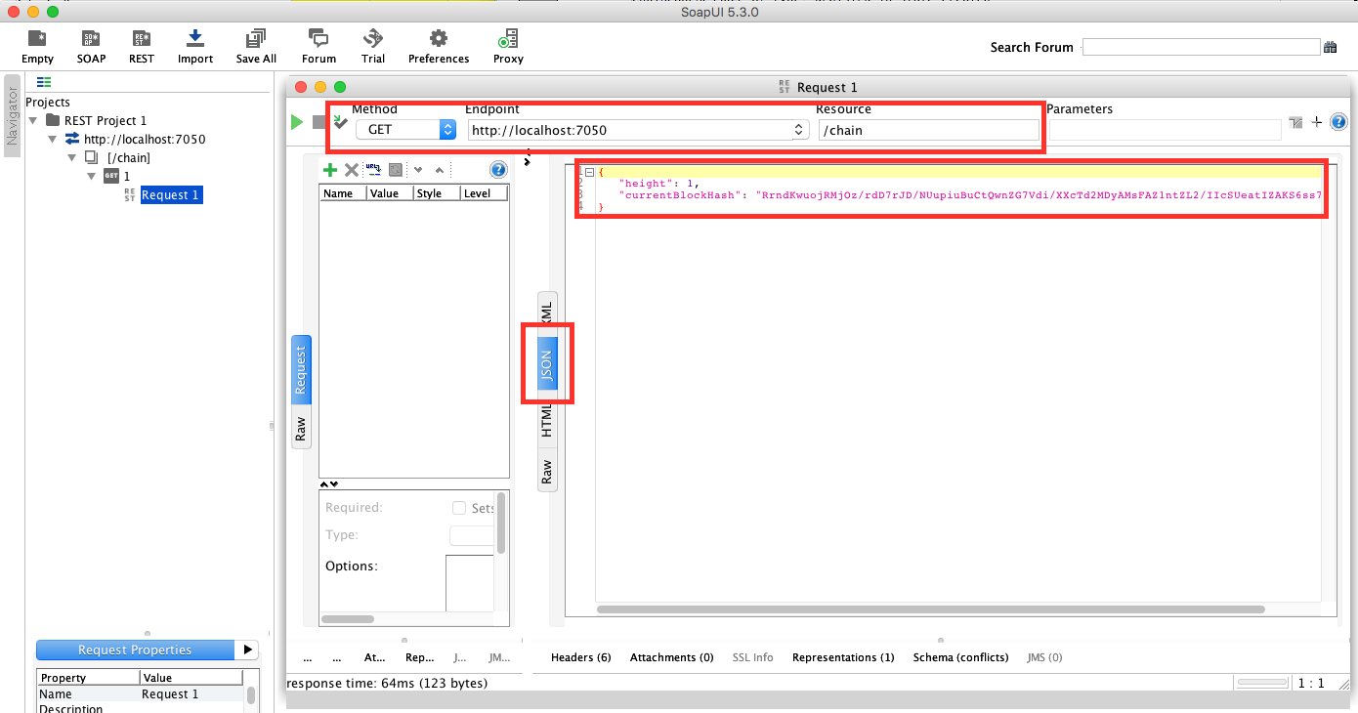1358x713 pixels.
Task: Select the request-side Raw tab
Action: pyautogui.click(x=301, y=428)
